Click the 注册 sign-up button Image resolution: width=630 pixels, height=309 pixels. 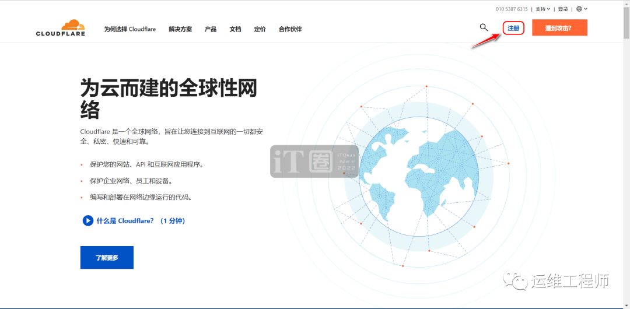click(x=513, y=28)
